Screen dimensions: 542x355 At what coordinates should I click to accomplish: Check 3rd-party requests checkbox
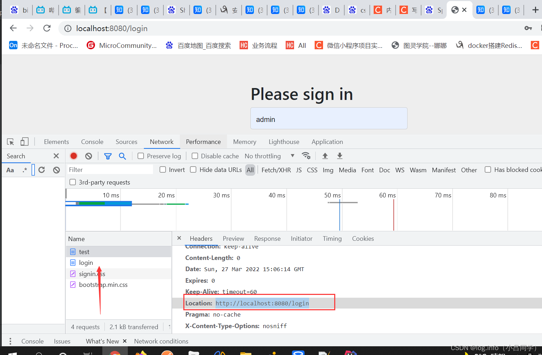click(73, 182)
